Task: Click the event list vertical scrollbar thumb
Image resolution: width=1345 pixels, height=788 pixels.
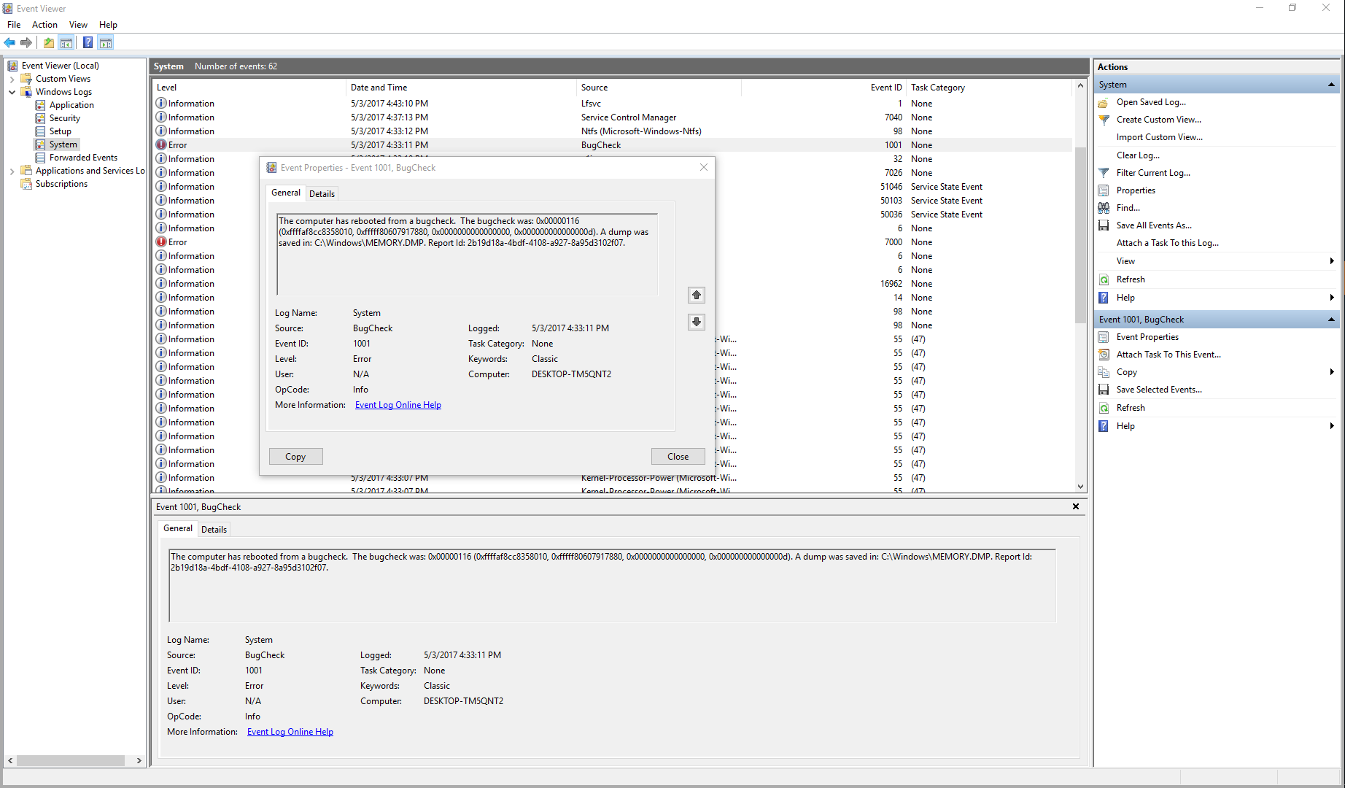Action: pos(1080,235)
